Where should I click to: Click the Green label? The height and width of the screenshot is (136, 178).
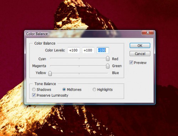pyautogui.click(x=117, y=66)
